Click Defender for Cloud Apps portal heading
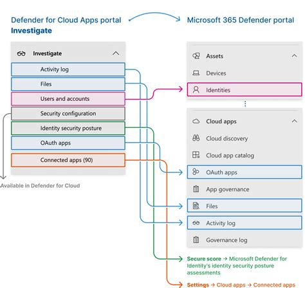This screenshot has width=305, height=288. coord(66,20)
